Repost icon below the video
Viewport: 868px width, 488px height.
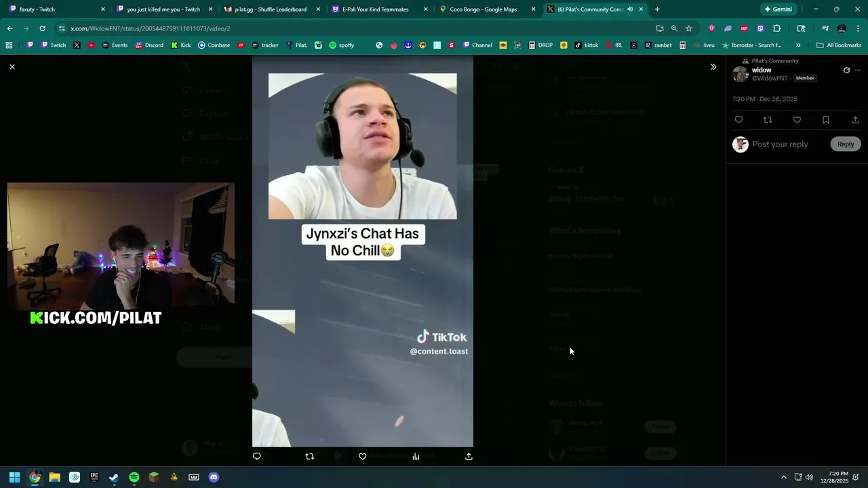tap(310, 456)
